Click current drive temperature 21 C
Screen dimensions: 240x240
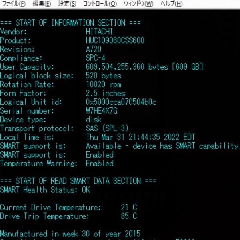(x=129, y=208)
